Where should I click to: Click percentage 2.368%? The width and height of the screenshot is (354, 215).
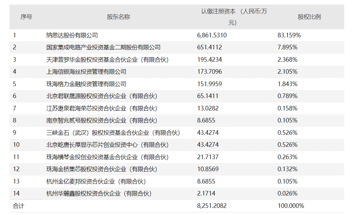pyautogui.click(x=287, y=60)
